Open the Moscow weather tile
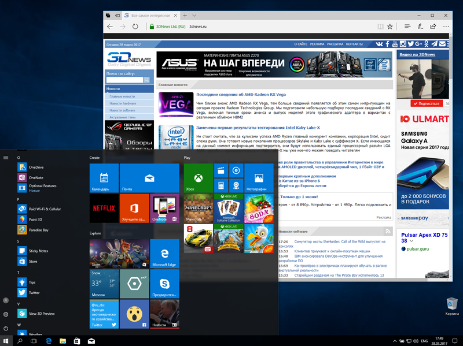This screenshot has height=346, width=463. pyautogui.click(x=104, y=284)
